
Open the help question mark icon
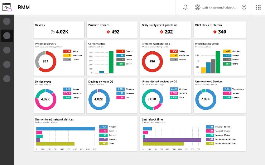pyautogui.click(x=244, y=7)
